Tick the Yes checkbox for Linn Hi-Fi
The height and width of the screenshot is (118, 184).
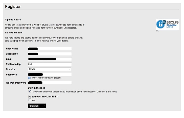click(30, 100)
